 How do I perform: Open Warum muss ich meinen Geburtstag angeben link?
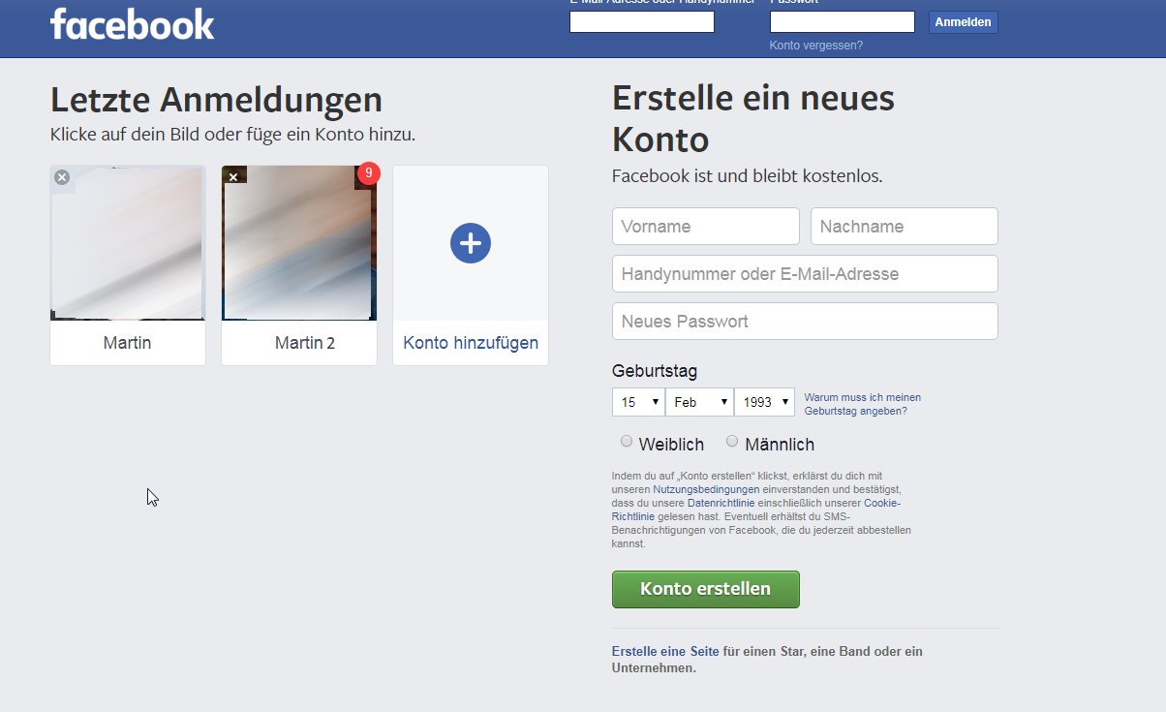point(863,404)
